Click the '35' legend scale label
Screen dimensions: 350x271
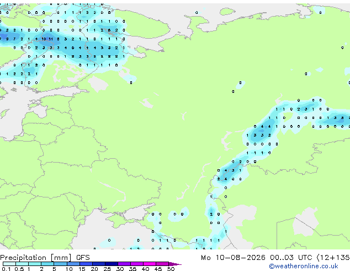(x=132, y=269)
